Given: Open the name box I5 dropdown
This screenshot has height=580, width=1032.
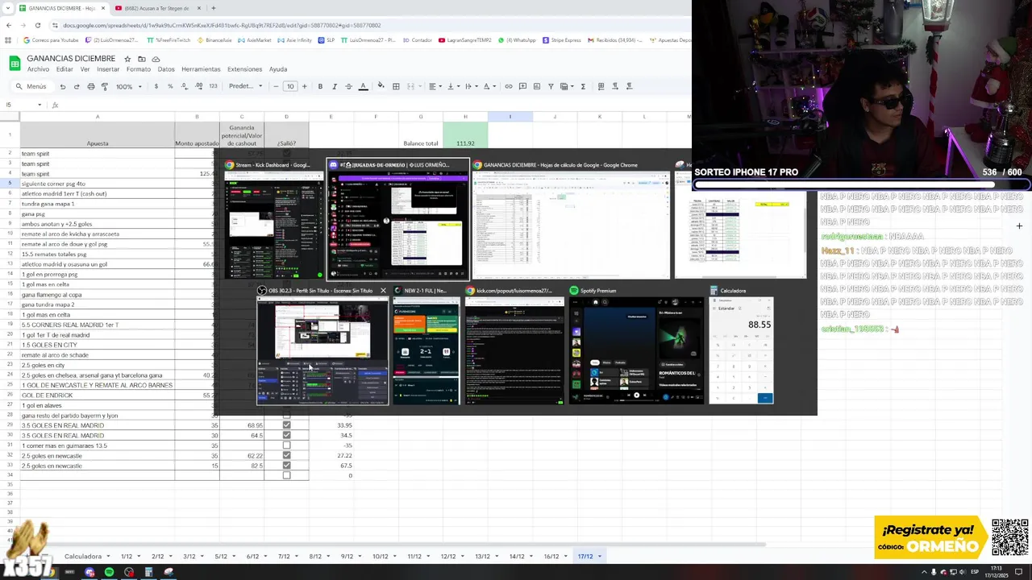Looking at the screenshot, I should (39, 105).
